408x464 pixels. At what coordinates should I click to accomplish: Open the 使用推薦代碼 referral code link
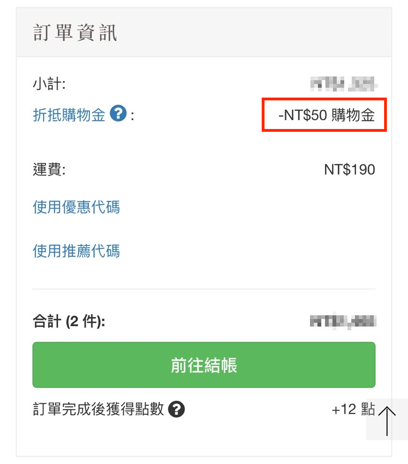pyautogui.click(x=76, y=251)
